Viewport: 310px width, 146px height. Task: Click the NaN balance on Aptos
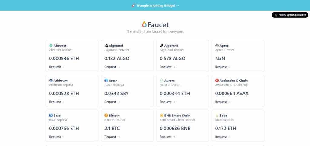[220, 59]
